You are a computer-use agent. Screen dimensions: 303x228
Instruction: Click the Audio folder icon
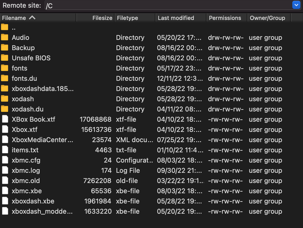[x=5, y=37]
